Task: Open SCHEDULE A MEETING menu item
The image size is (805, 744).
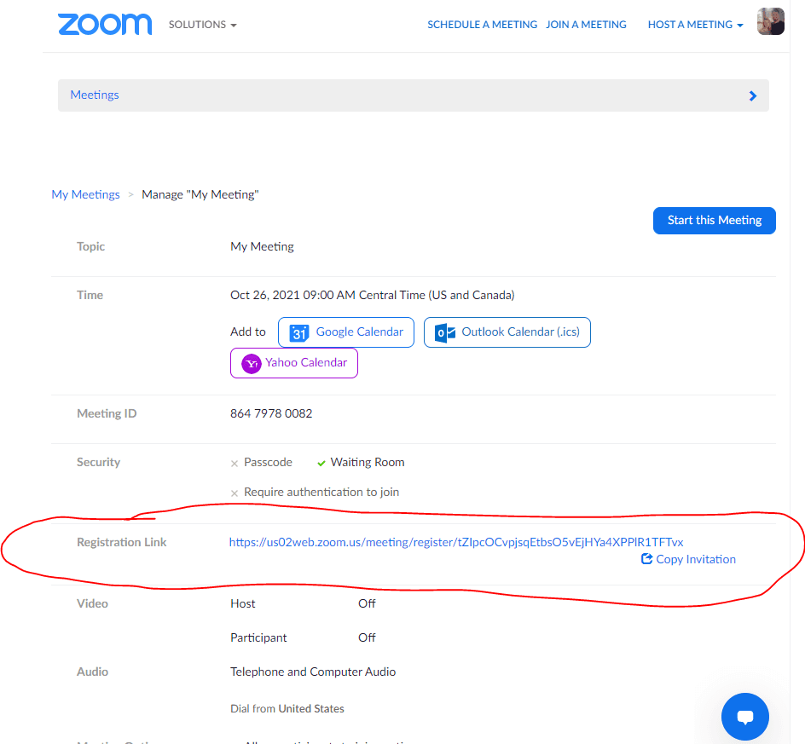Action: (482, 24)
